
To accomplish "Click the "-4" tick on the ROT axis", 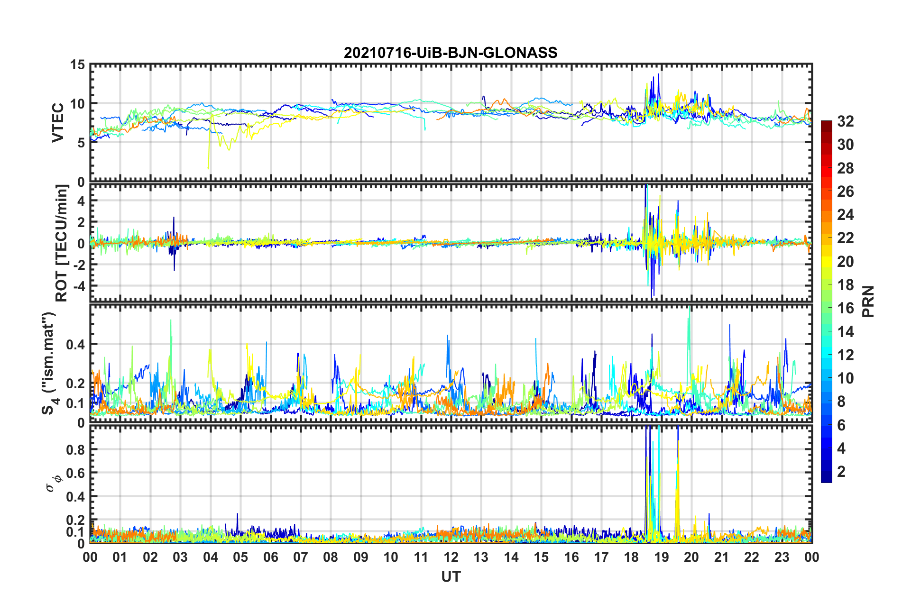I will tap(79, 286).
